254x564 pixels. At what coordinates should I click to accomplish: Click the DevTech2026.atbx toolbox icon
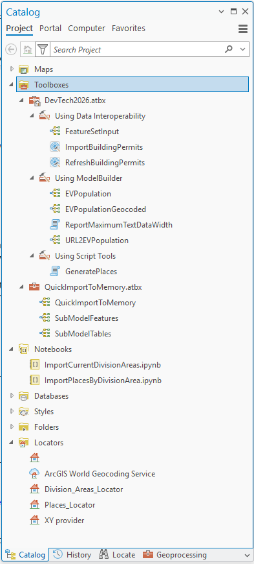[x=34, y=100]
